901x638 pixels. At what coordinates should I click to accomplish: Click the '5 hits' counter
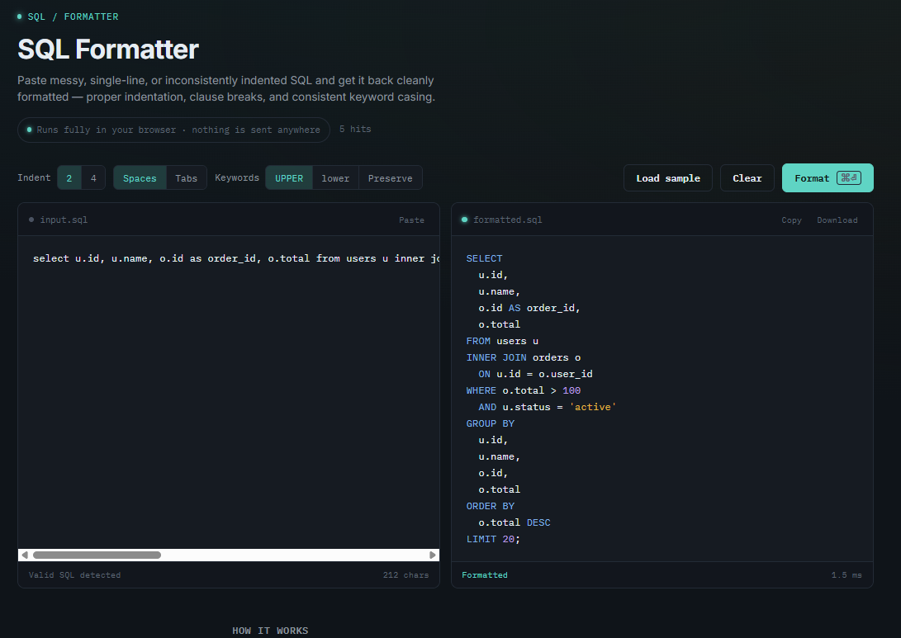[355, 130]
